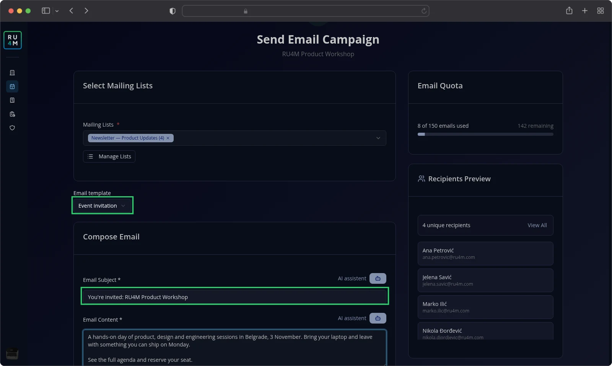Click the RU4M logo in sidebar

point(13,40)
